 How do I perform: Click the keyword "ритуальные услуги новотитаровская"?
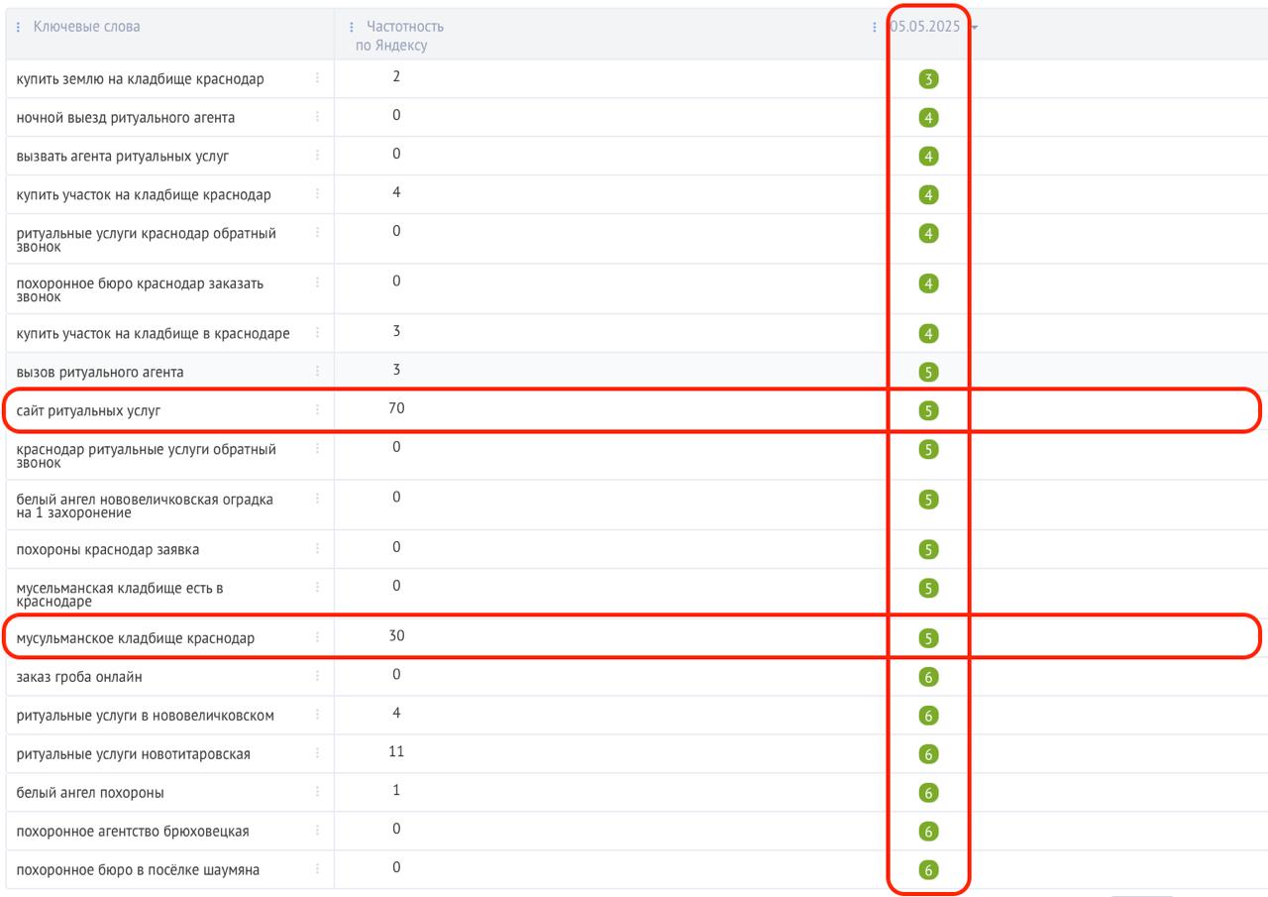coord(133,754)
